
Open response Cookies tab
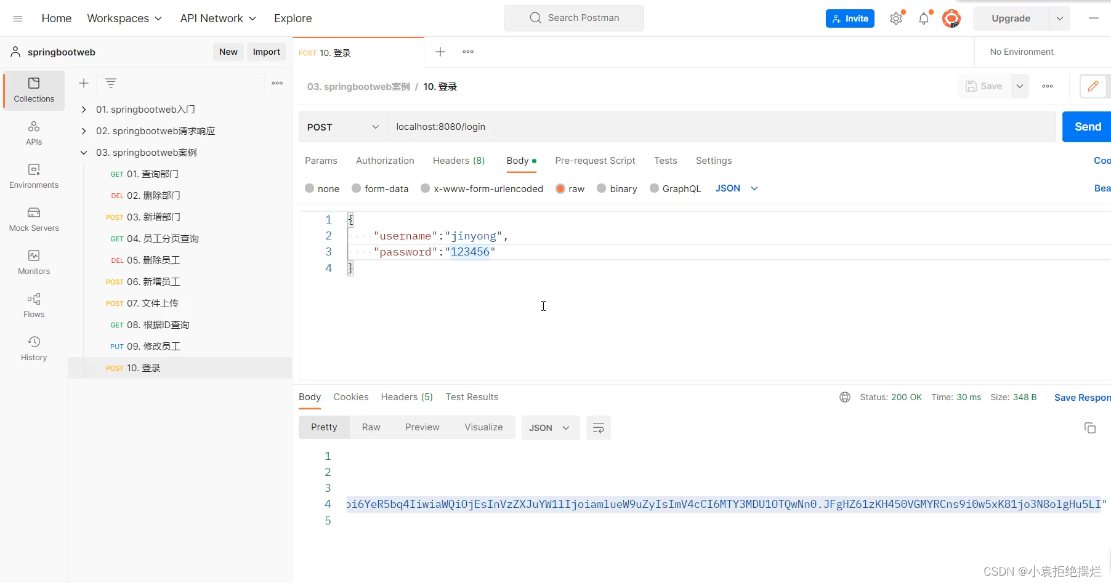pos(351,397)
